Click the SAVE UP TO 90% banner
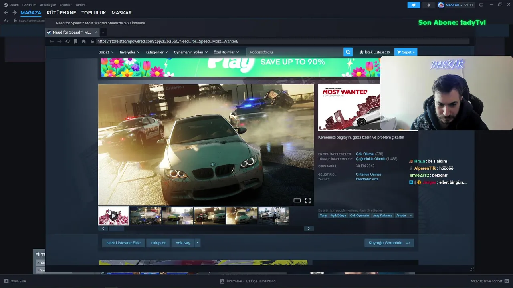The height and width of the screenshot is (288, 513). coord(240,67)
